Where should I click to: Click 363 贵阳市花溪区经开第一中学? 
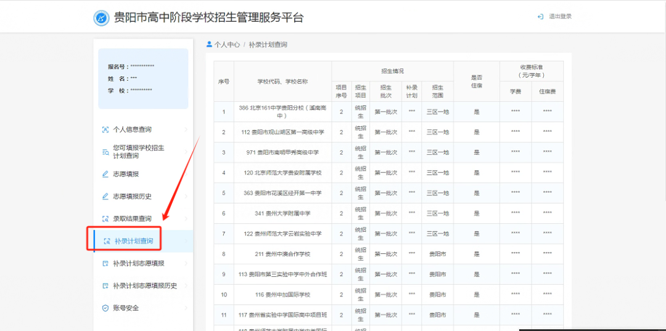coord(282,193)
